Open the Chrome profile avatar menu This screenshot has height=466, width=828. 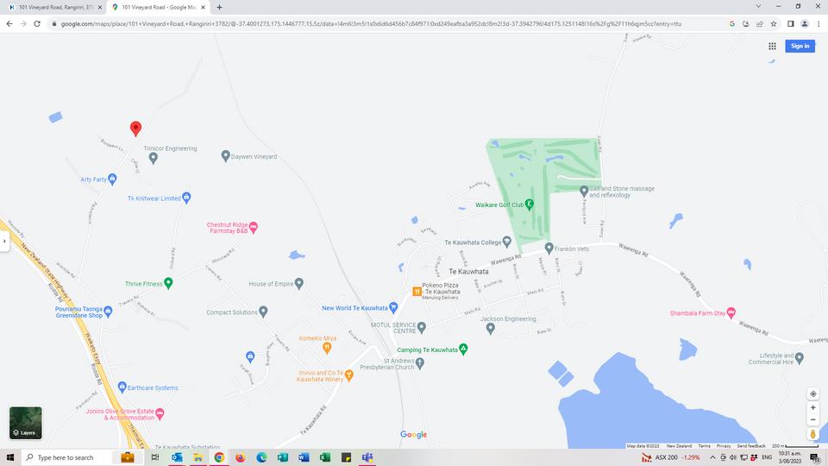[x=804, y=24]
